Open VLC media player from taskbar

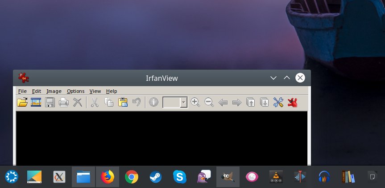(276, 177)
